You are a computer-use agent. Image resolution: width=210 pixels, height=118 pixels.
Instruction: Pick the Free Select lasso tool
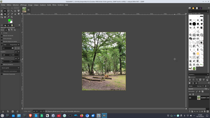8,11
